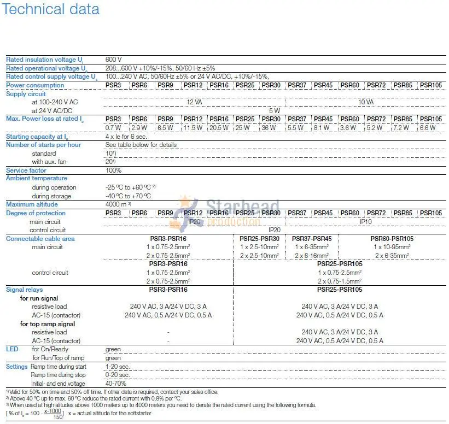This screenshot has width=449, height=424.
Task: Select the 'Rated insulation voltage' row label
Action: point(44,60)
